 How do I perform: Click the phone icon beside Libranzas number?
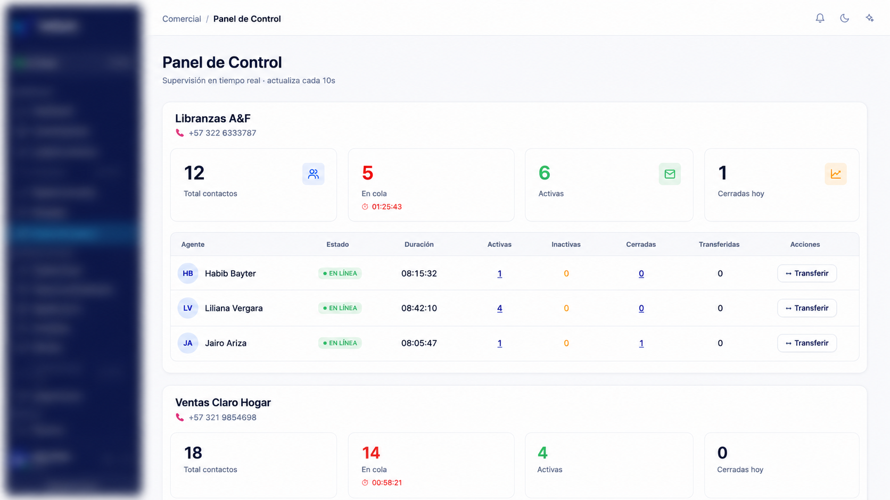pyautogui.click(x=180, y=133)
